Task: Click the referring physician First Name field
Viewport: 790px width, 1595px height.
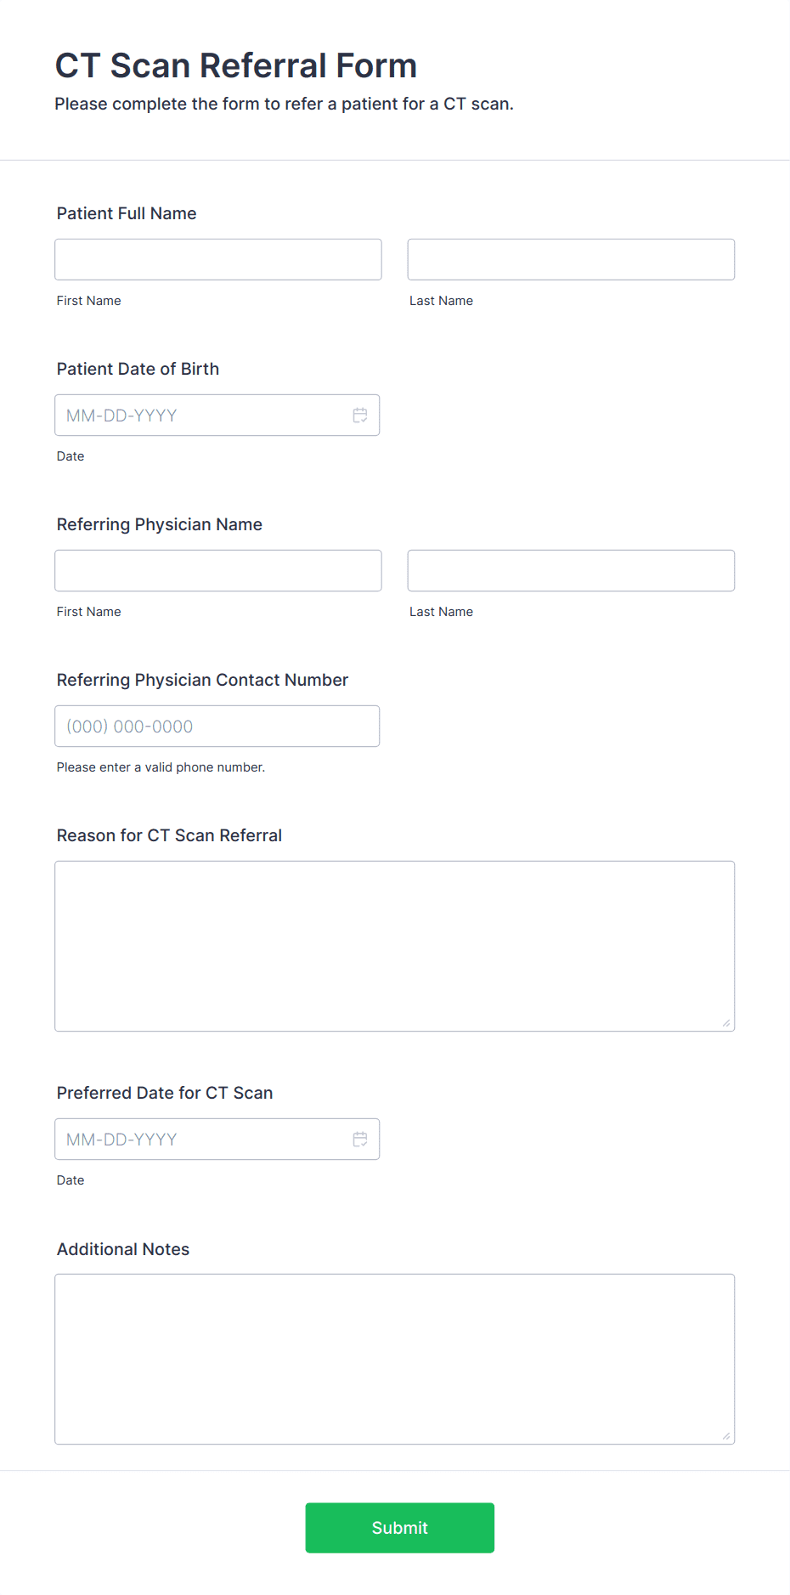Action: pyautogui.click(x=218, y=570)
